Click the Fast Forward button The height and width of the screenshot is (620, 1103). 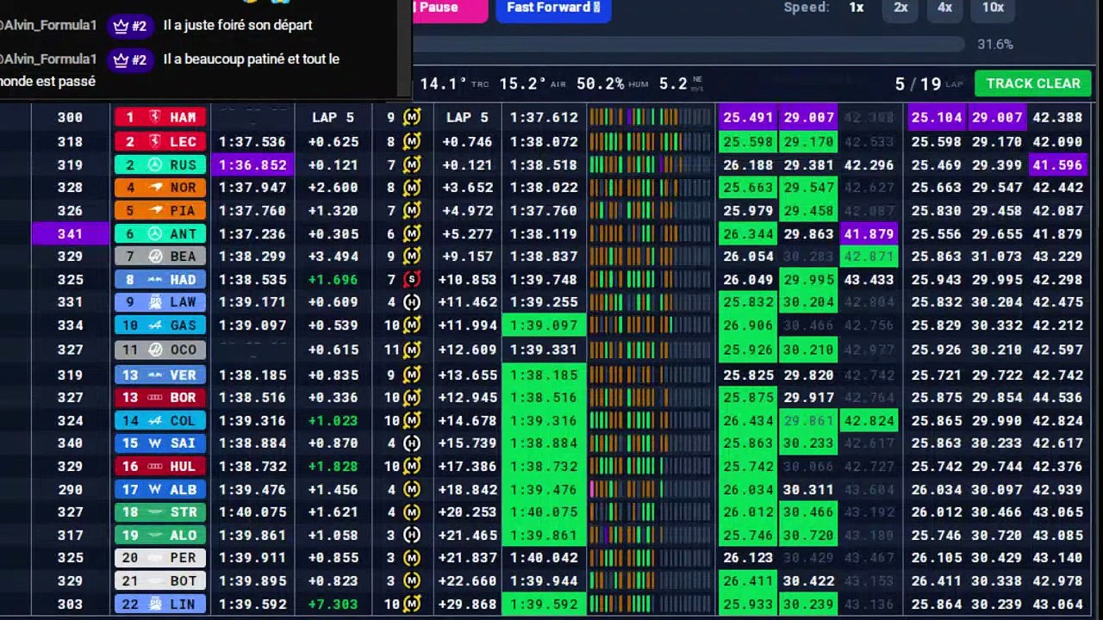click(553, 9)
